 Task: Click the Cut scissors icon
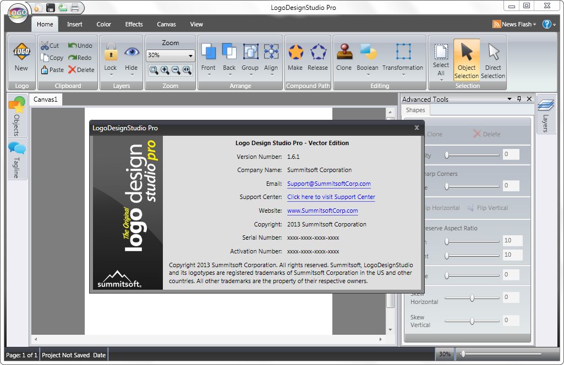tap(45, 46)
